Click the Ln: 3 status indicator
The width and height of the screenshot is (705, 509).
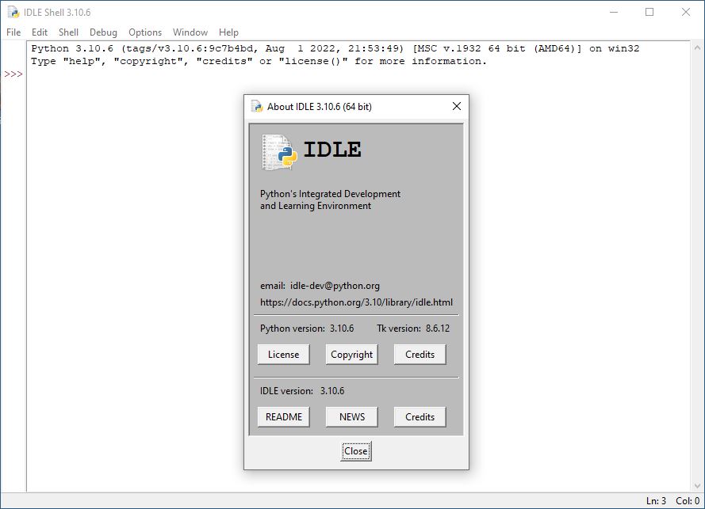[656, 501]
